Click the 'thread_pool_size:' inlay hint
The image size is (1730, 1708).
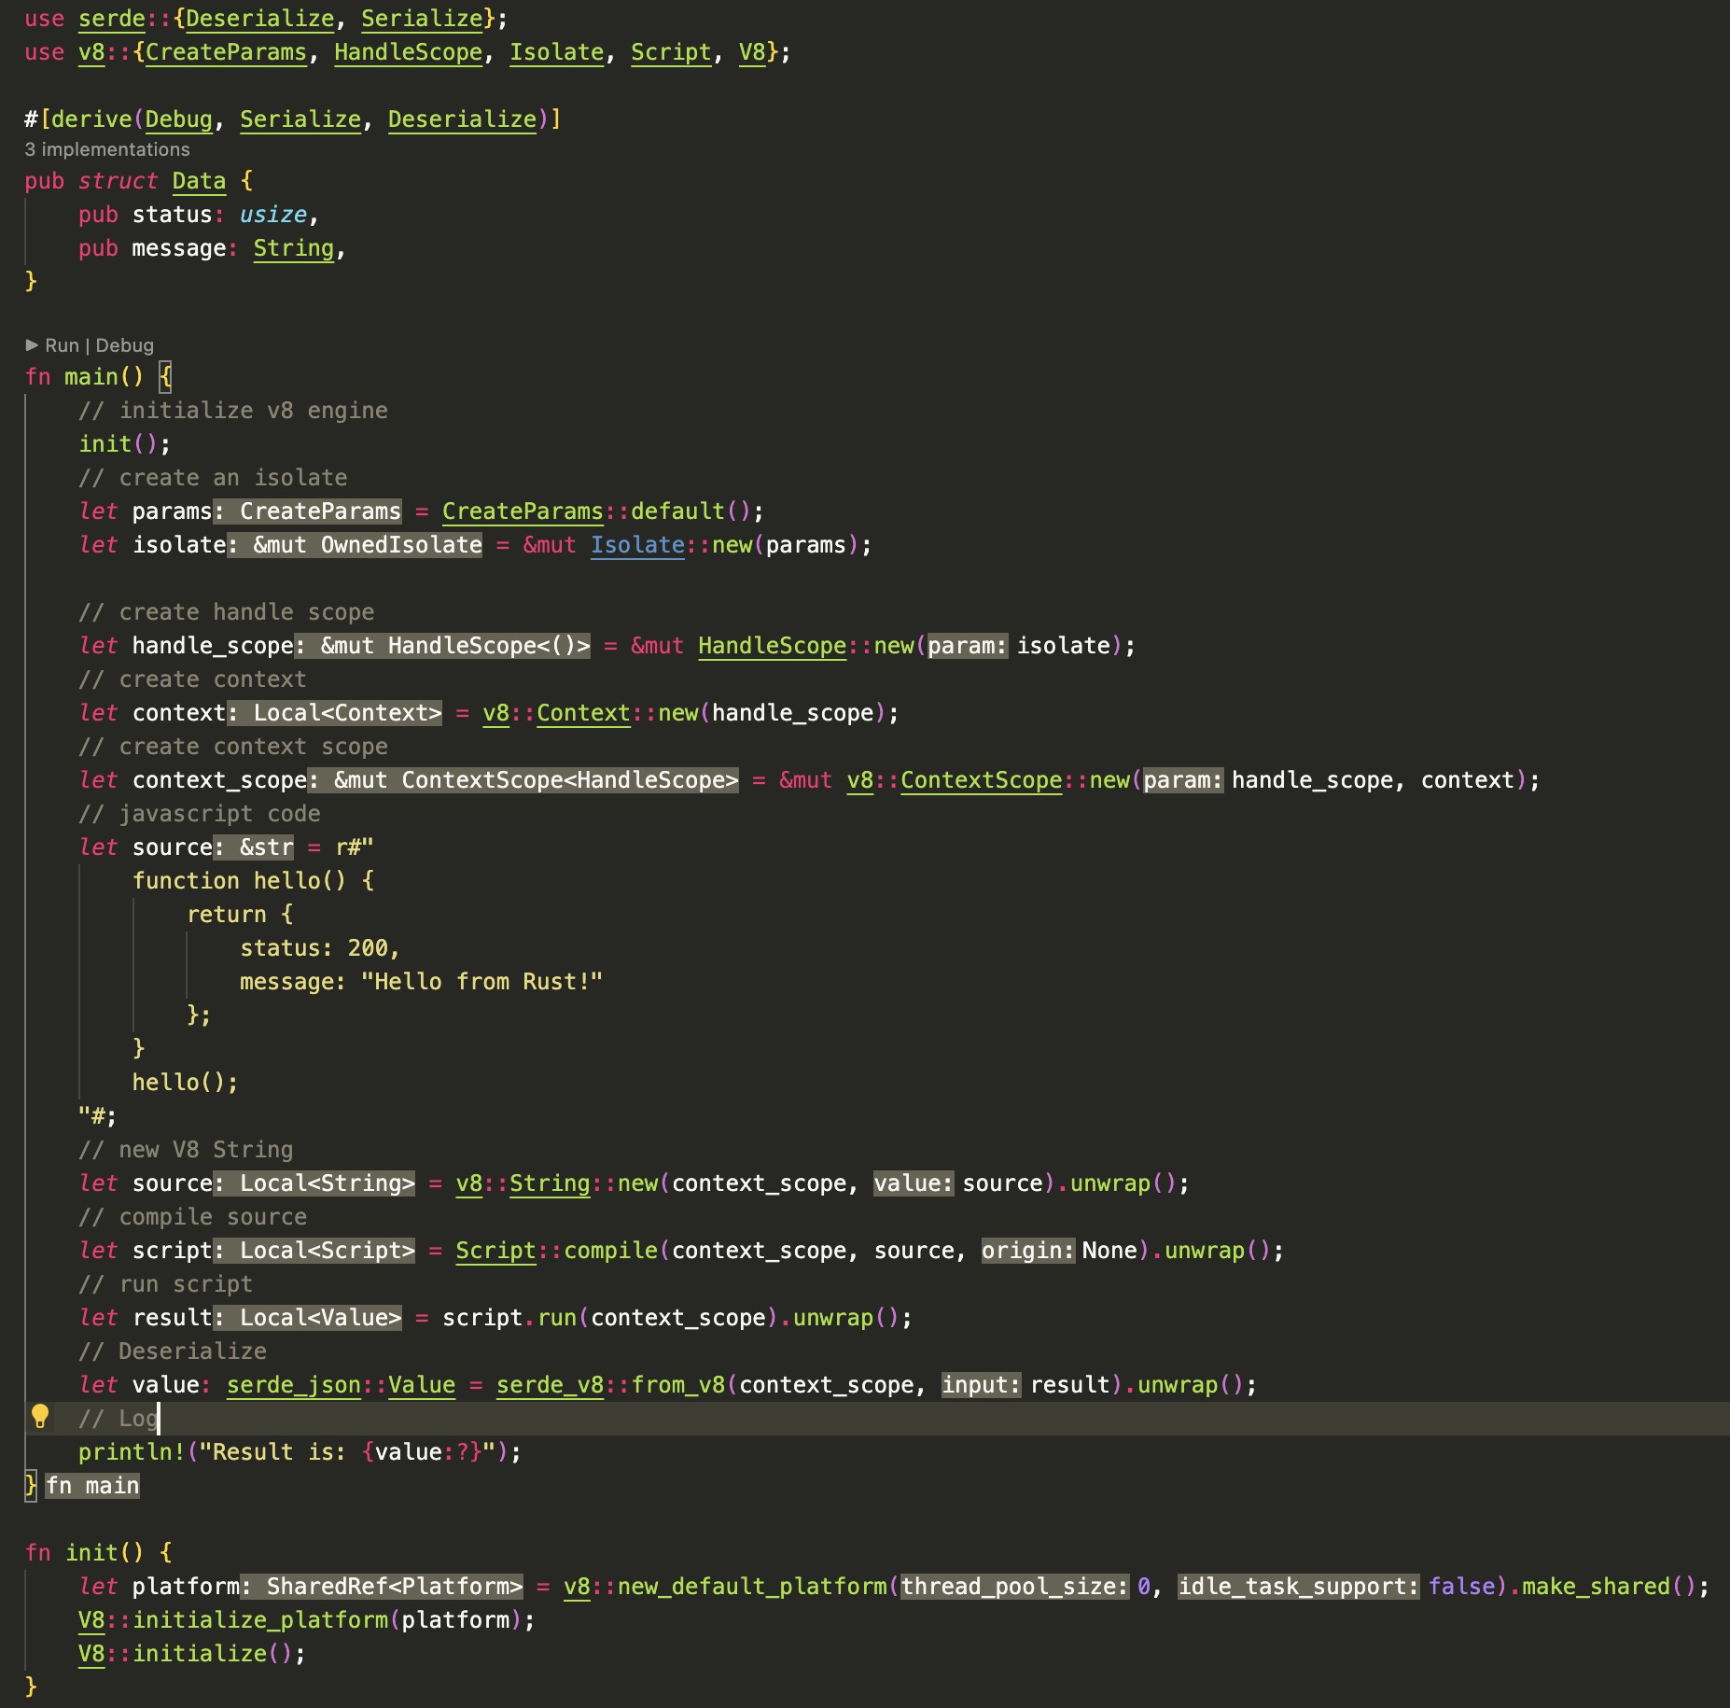1014,1587
